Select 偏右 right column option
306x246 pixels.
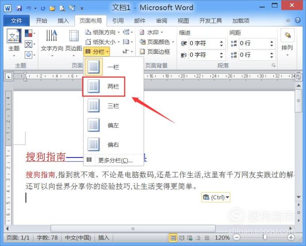[113, 145]
